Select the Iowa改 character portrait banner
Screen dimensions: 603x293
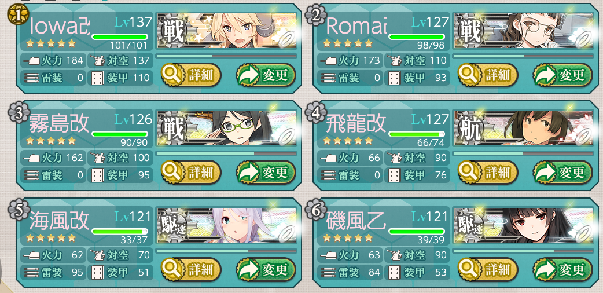pyautogui.click(x=226, y=31)
